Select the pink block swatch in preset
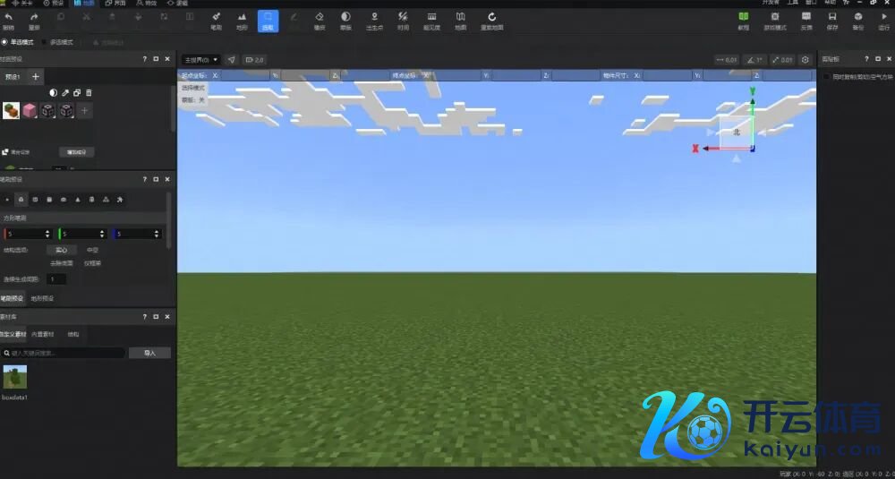 (x=30, y=111)
